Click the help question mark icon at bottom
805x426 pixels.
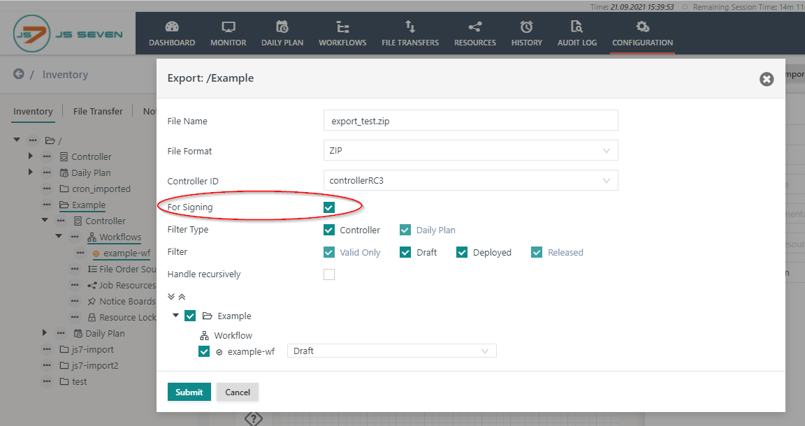[x=253, y=419]
